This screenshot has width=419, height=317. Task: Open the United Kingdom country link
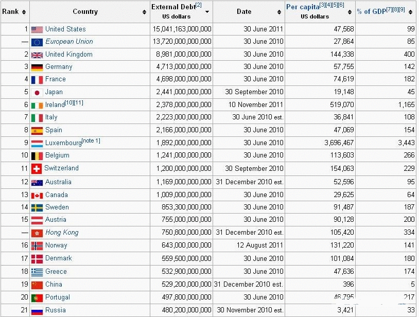tap(68, 55)
